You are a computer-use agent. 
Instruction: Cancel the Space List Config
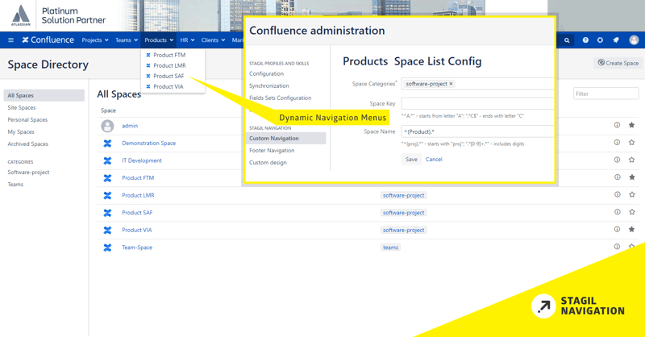coord(434,160)
